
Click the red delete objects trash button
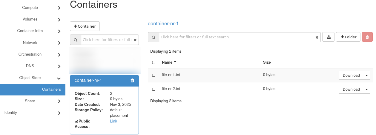[x=367, y=37]
